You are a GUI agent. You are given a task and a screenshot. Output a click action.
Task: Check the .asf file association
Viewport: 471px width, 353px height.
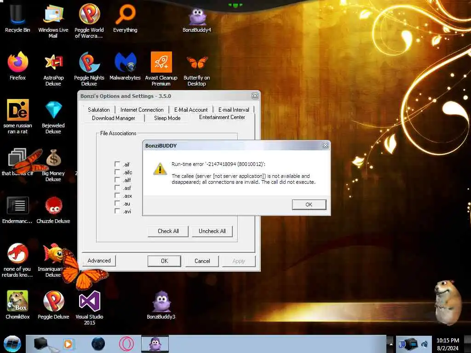tap(117, 188)
